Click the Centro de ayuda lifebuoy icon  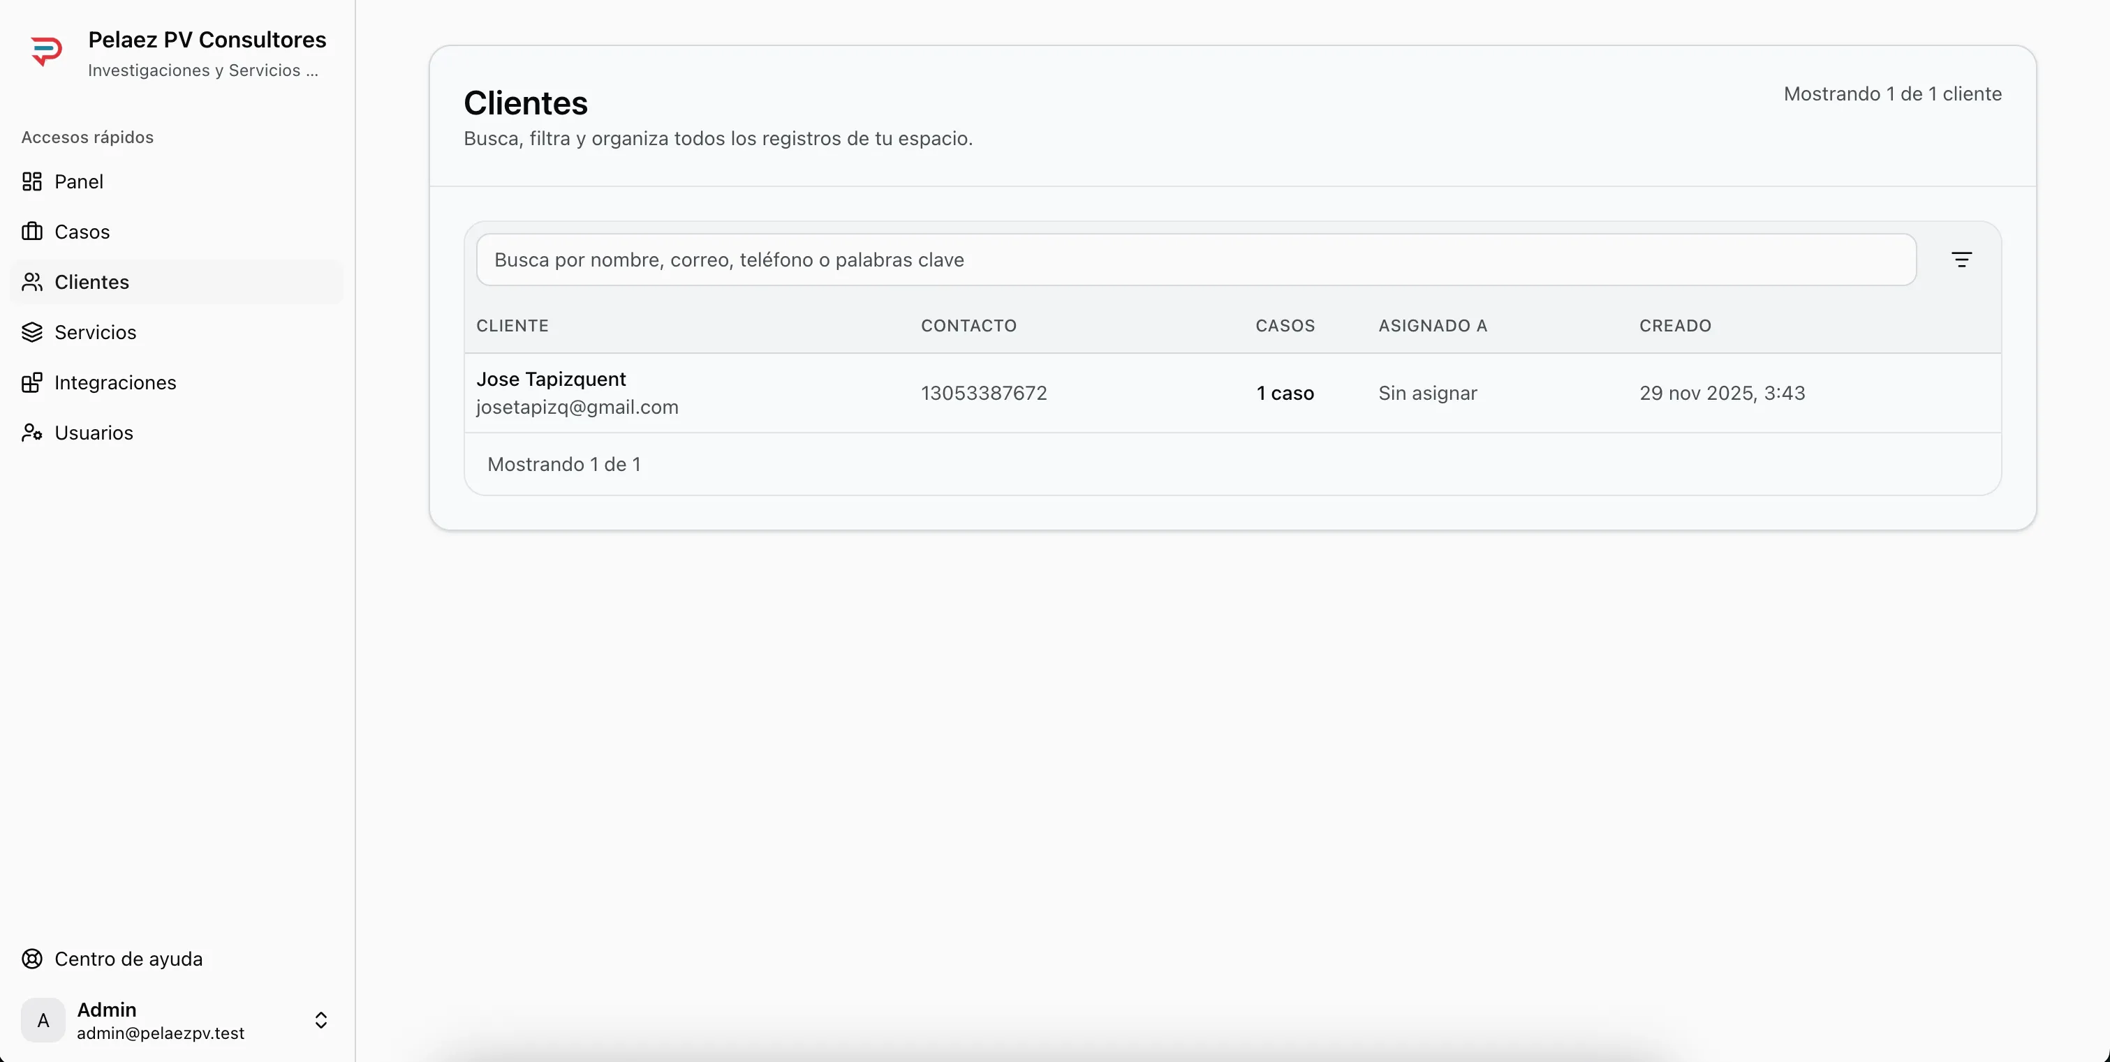tap(32, 958)
